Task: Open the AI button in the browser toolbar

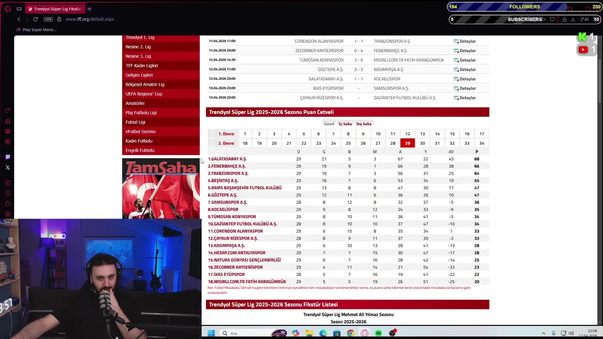Action: point(584,19)
